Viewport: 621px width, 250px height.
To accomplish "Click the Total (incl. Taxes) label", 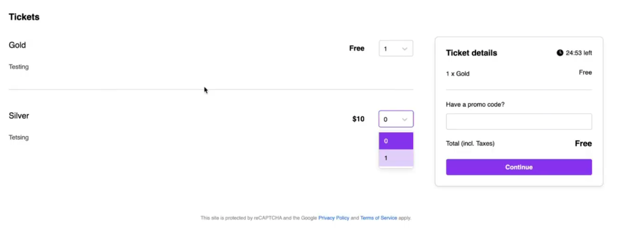I will point(470,143).
